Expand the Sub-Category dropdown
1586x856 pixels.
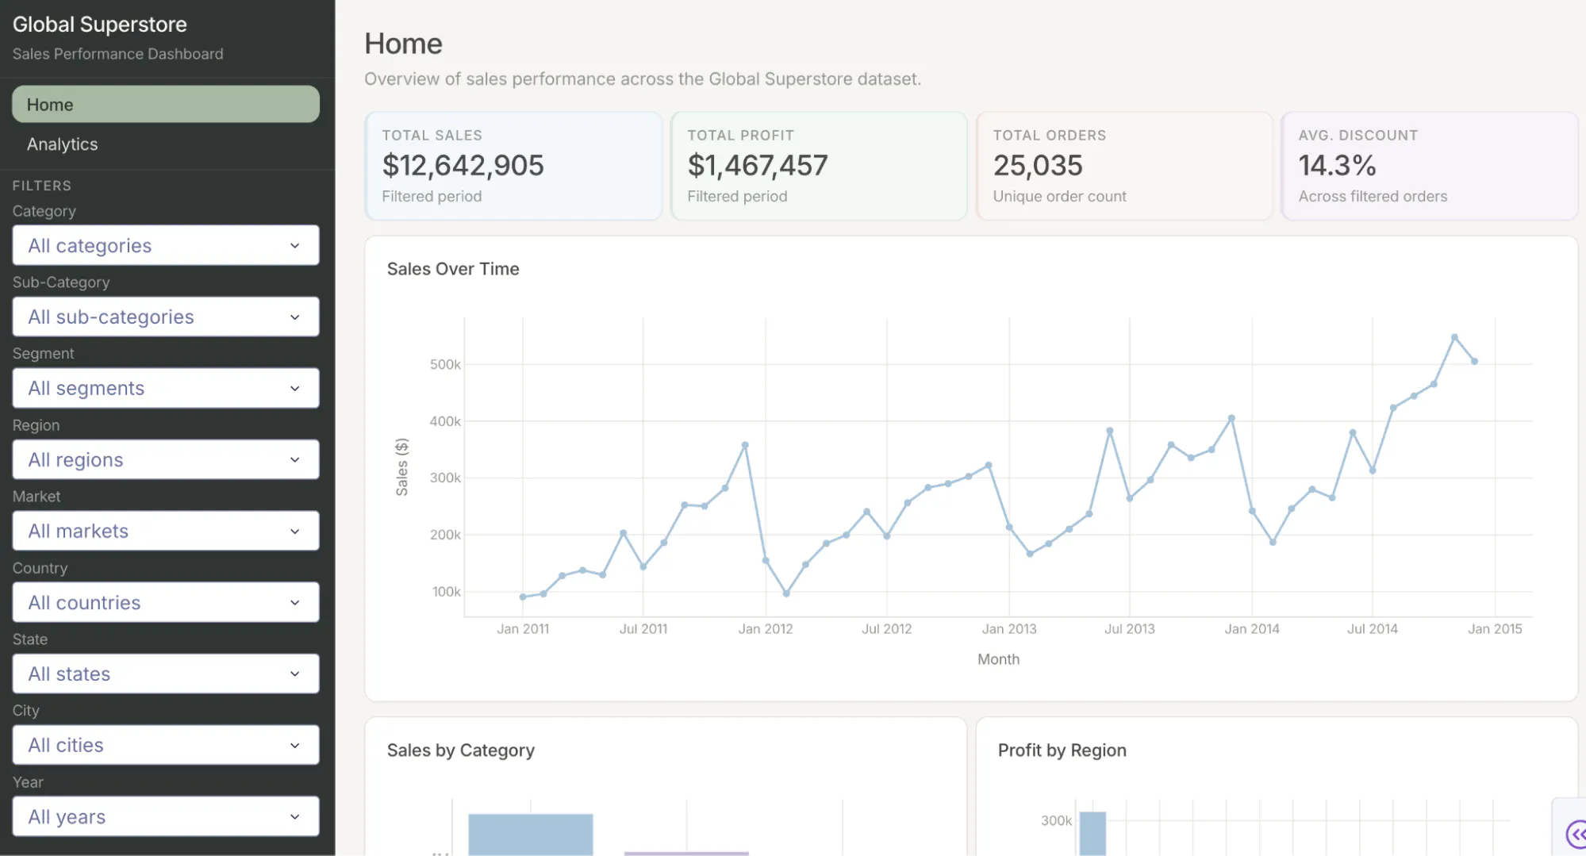coord(166,317)
